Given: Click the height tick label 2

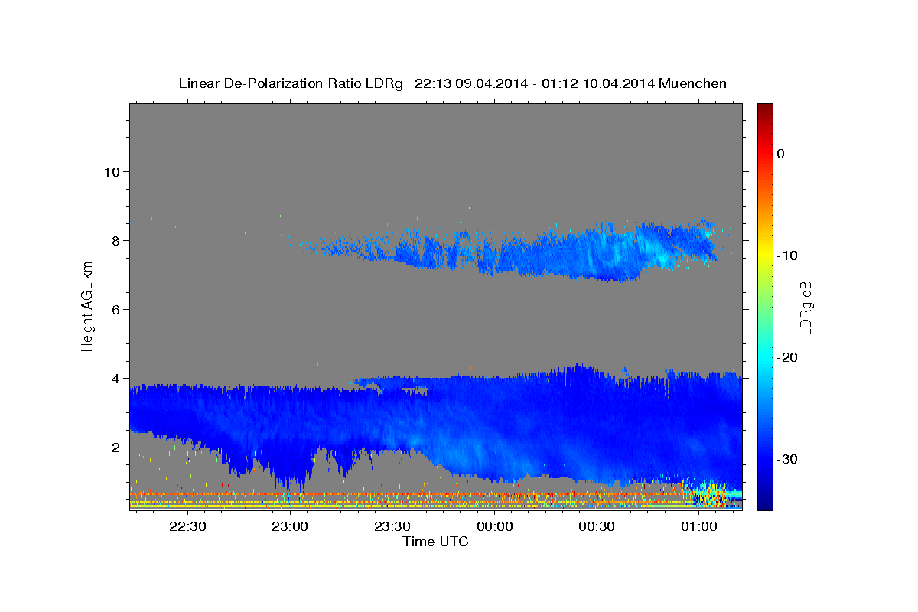Looking at the screenshot, I should (114, 448).
